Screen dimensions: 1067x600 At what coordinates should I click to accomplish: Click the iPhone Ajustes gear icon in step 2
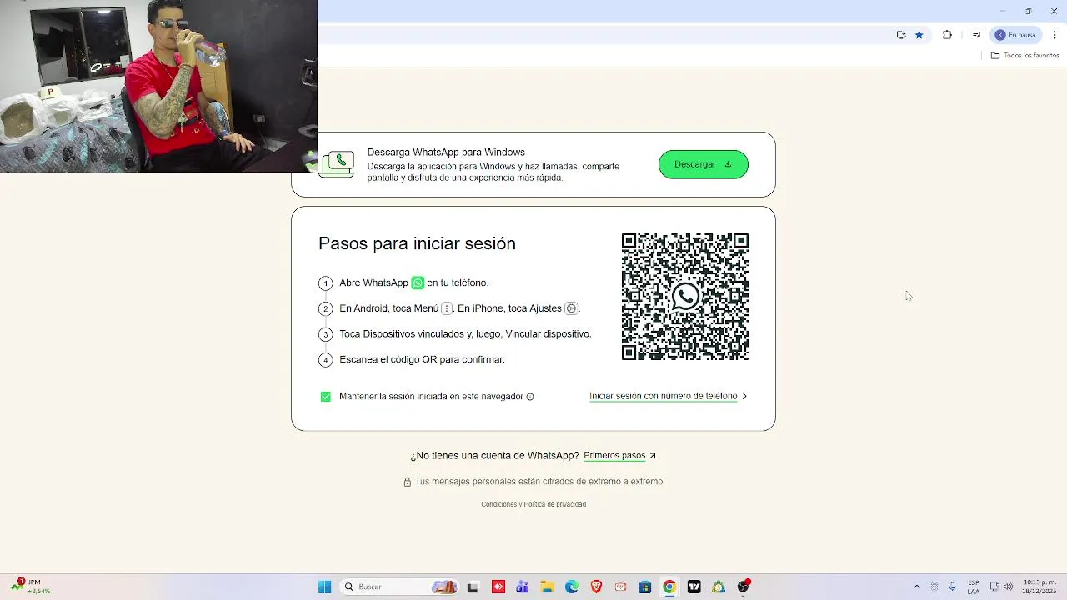coord(571,308)
